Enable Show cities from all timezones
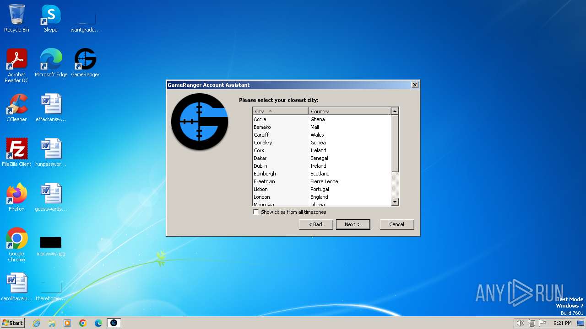The image size is (586, 329). (x=256, y=212)
